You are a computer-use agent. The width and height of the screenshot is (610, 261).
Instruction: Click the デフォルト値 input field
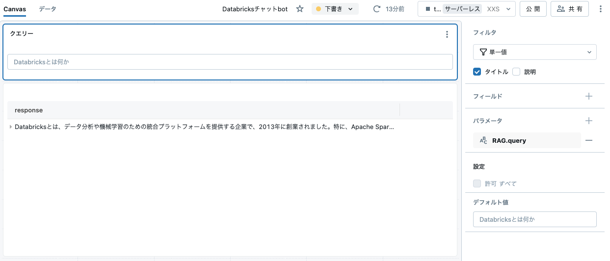click(535, 219)
